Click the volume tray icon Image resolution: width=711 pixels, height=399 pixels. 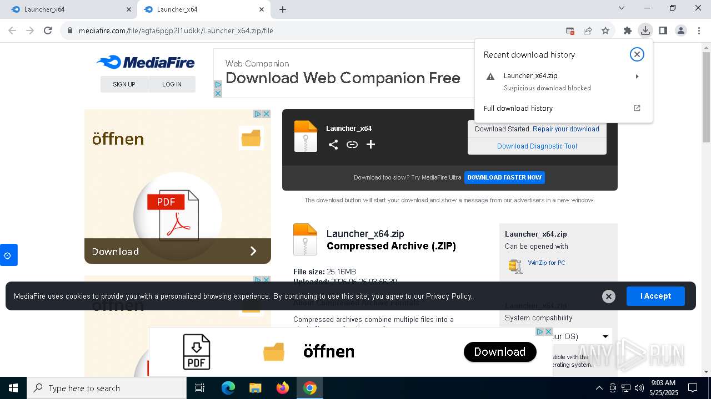pyautogui.click(x=639, y=388)
